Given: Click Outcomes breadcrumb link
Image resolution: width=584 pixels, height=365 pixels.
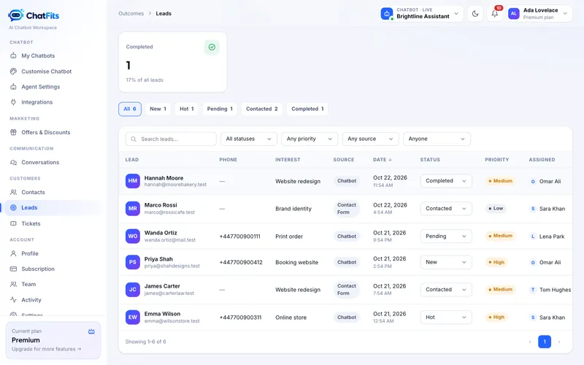Looking at the screenshot, I should coord(131,13).
